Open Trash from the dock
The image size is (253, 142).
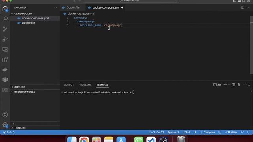click(181, 139)
